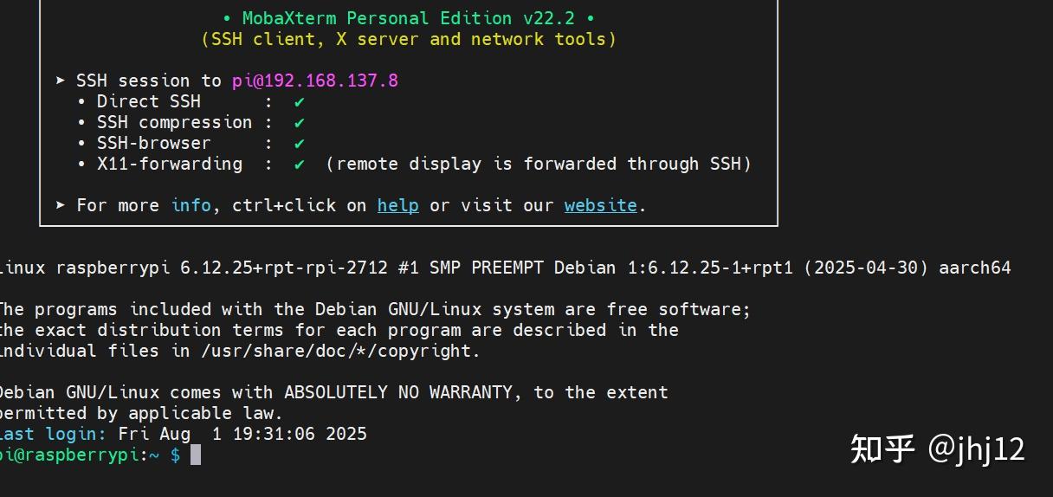Viewport: 1053px width, 497px height.
Task: Click the X11-forwarding checkmark
Action: pyautogui.click(x=300, y=164)
